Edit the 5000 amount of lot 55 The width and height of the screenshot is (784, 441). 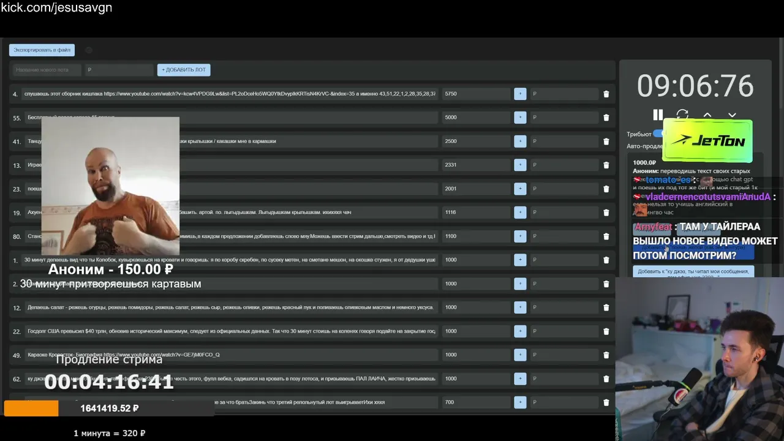click(476, 118)
